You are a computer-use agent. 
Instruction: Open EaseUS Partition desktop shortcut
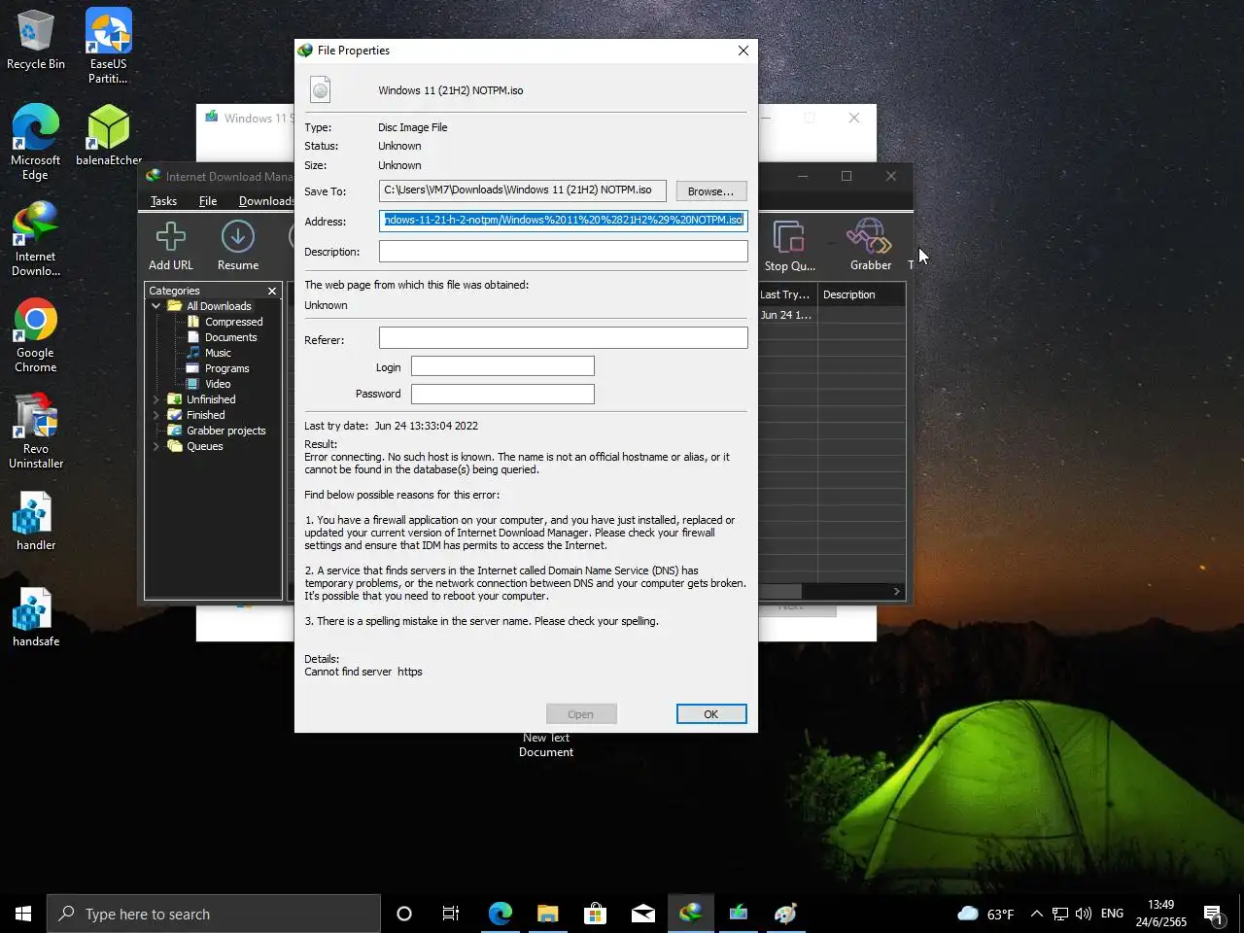tap(108, 46)
